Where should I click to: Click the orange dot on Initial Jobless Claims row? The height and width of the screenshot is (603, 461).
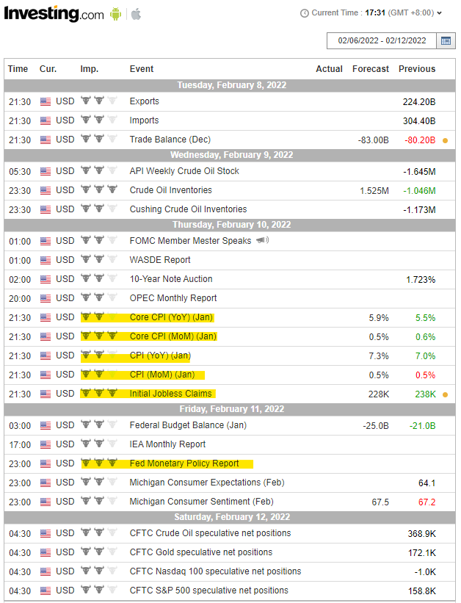(446, 394)
